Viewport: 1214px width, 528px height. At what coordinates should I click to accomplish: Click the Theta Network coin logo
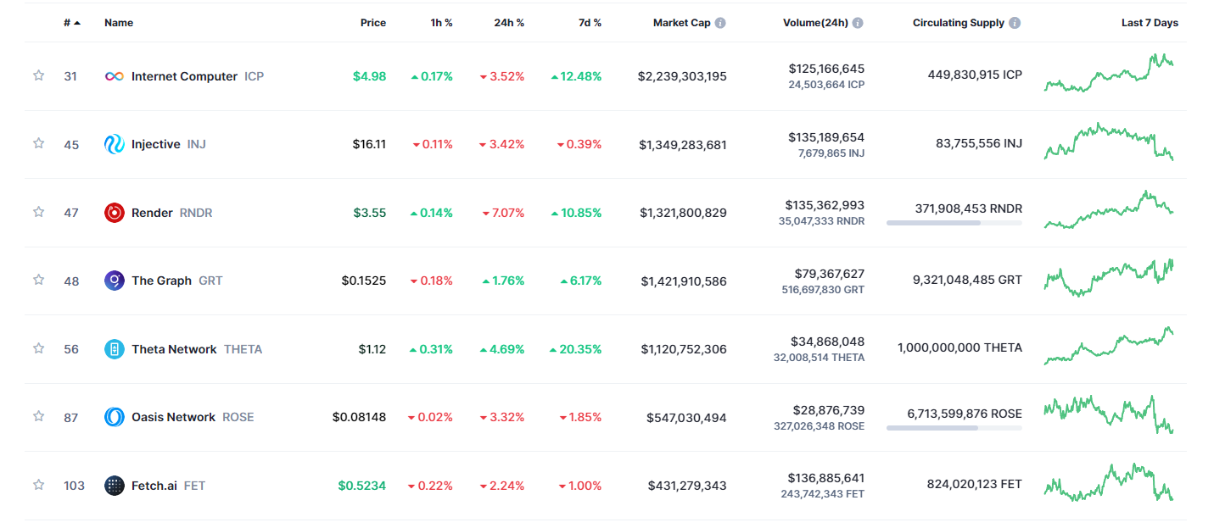pos(115,349)
